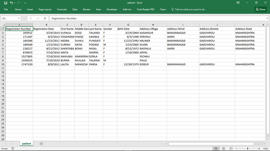Click the cell containing PERIMILI
The image size is (270, 151).
tap(153, 37)
